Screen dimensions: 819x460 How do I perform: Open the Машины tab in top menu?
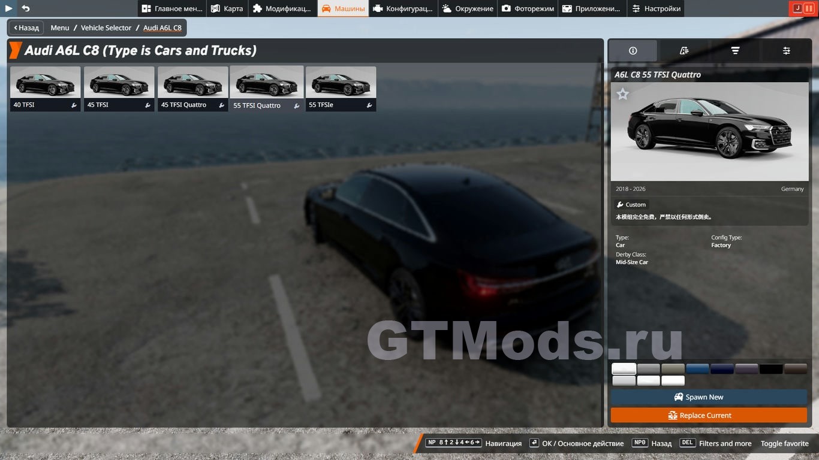click(x=343, y=8)
